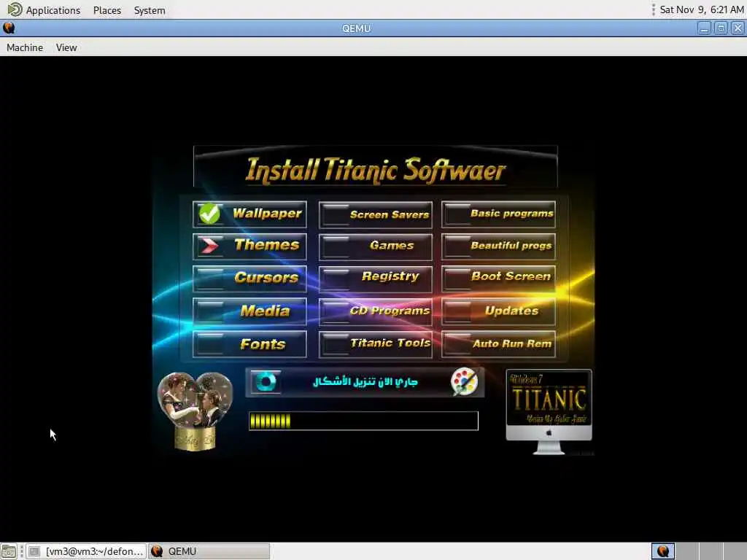Click the Themes button
Screen dimensions: 747x560
pyautogui.click(x=249, y=246)
